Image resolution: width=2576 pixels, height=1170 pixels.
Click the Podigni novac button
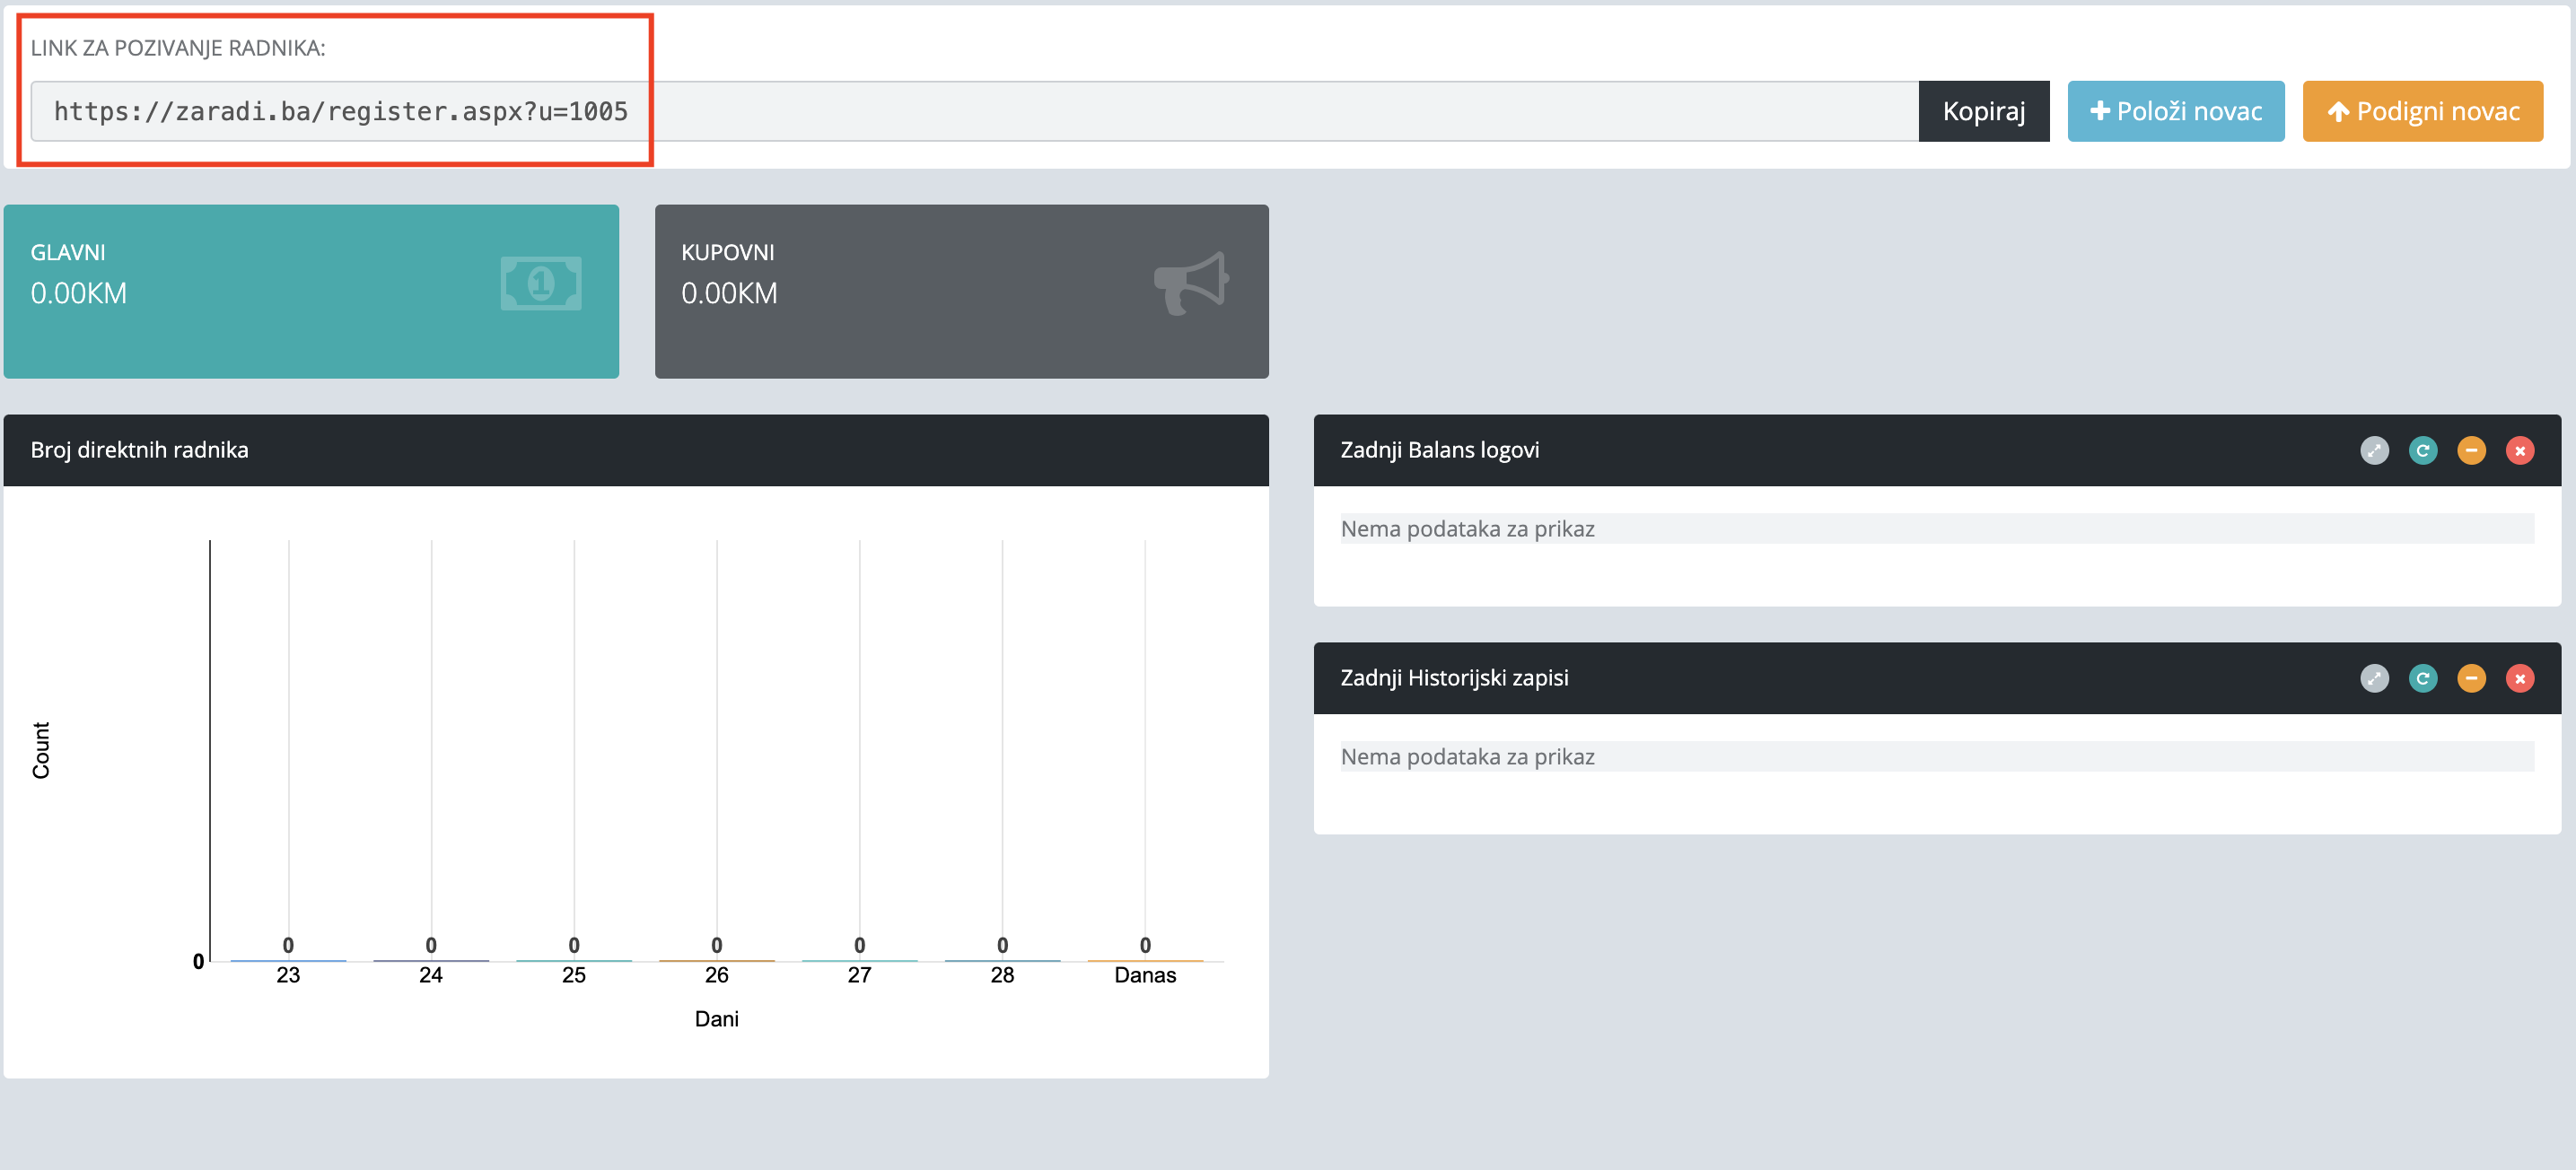(2422, 111)
